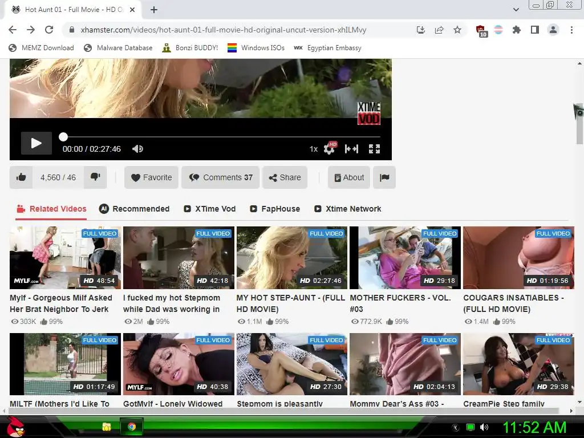
Task: Toggle the browser side panel
Action: 535,30
